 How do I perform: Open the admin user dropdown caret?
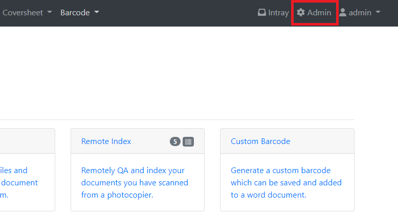click(x=378, y=13)
